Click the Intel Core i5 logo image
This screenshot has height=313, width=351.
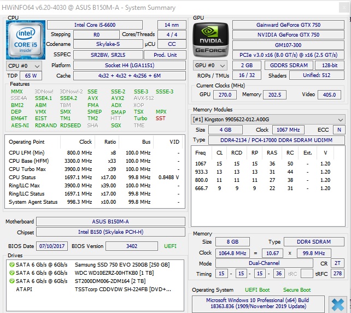pos(26,40)
